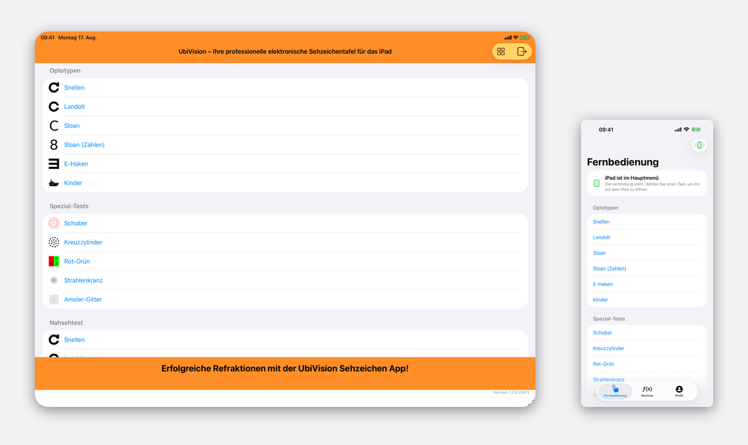Screen dimensions: 748x445
Task: Open Schober test on the iPad
Action: click(285, 223)
